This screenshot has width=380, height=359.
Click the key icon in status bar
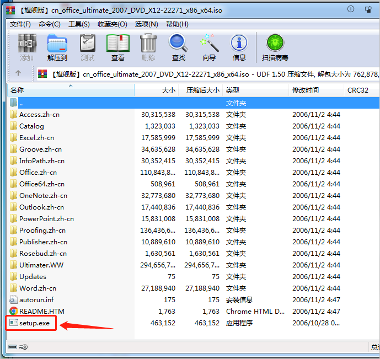point(23,347)
